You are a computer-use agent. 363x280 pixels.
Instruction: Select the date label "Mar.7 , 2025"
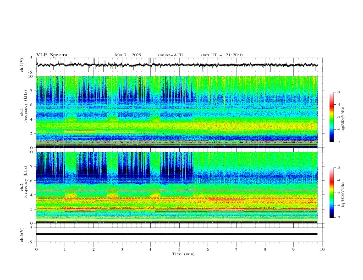click(x=128, y=55)
